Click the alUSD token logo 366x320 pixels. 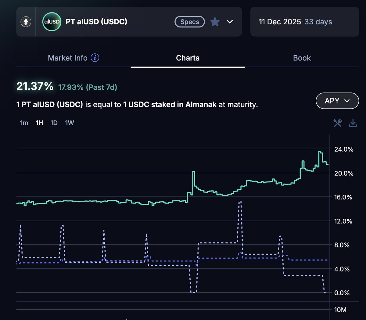click(x=52, y=22)
